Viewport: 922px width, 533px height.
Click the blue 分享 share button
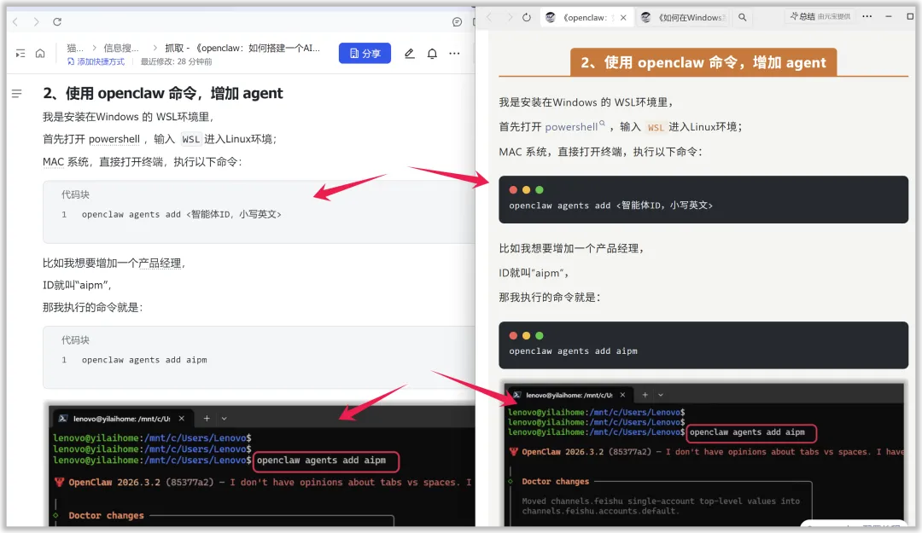(365, 54)
